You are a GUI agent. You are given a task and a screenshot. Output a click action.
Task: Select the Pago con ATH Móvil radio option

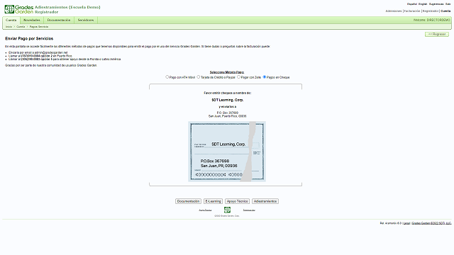click(x=167, y=77)
